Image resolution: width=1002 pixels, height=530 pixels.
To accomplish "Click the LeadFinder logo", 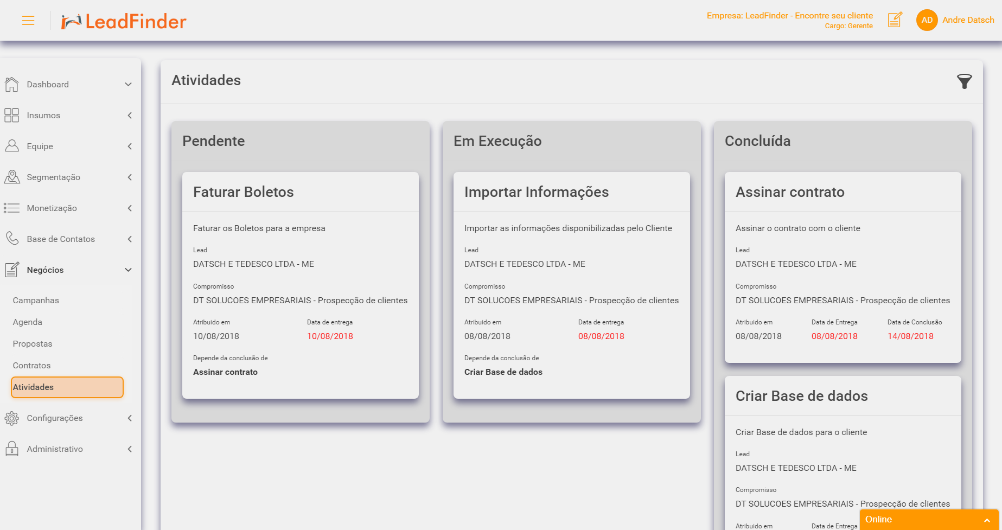I will [124, 21].
